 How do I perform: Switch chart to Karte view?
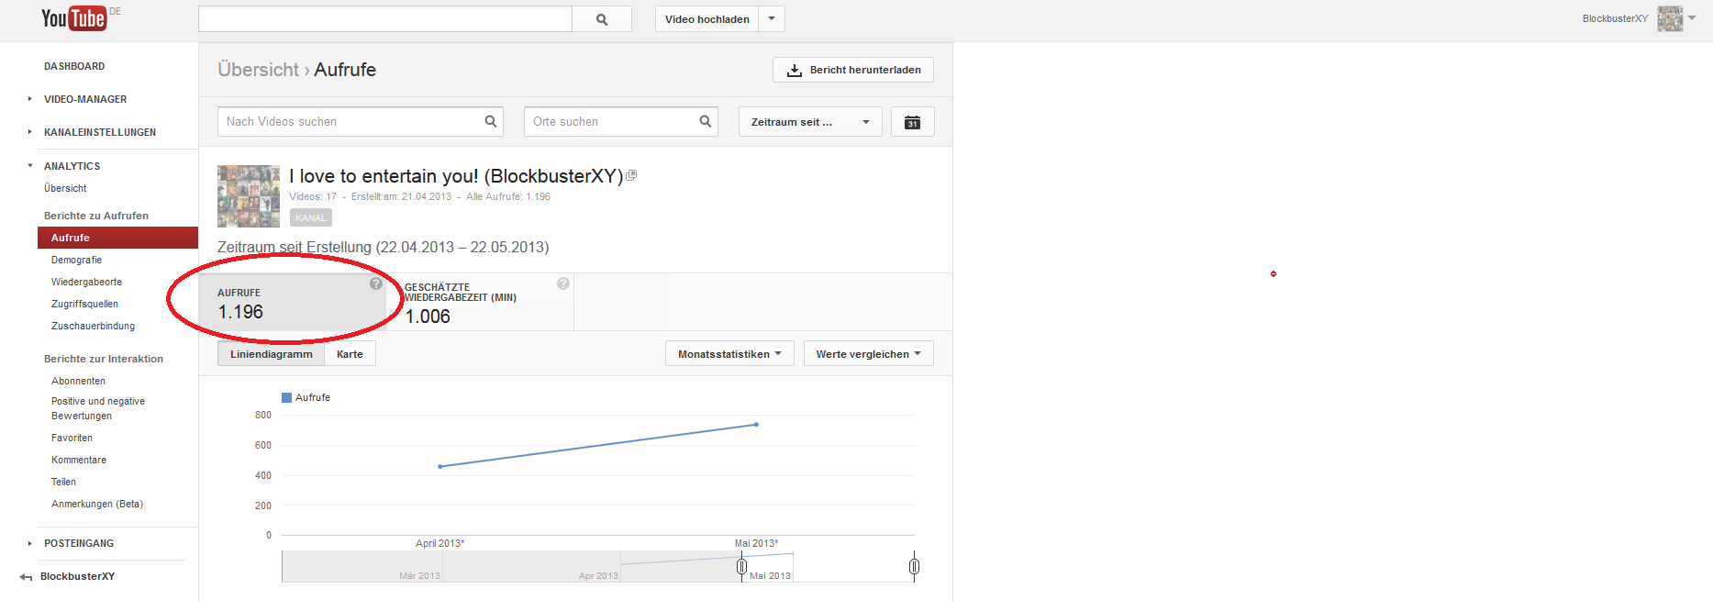tap(350, 354)
